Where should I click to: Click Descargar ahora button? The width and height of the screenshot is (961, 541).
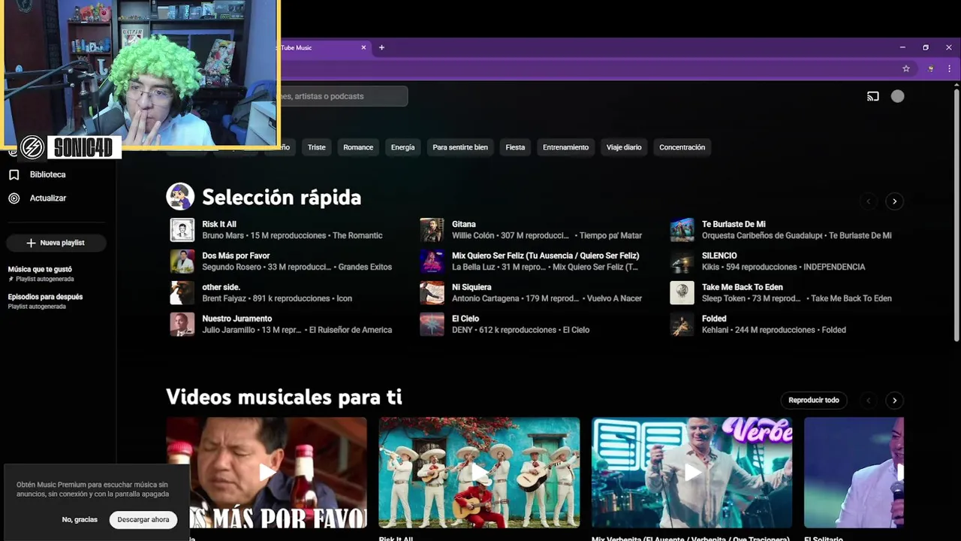tap(143, 520)
